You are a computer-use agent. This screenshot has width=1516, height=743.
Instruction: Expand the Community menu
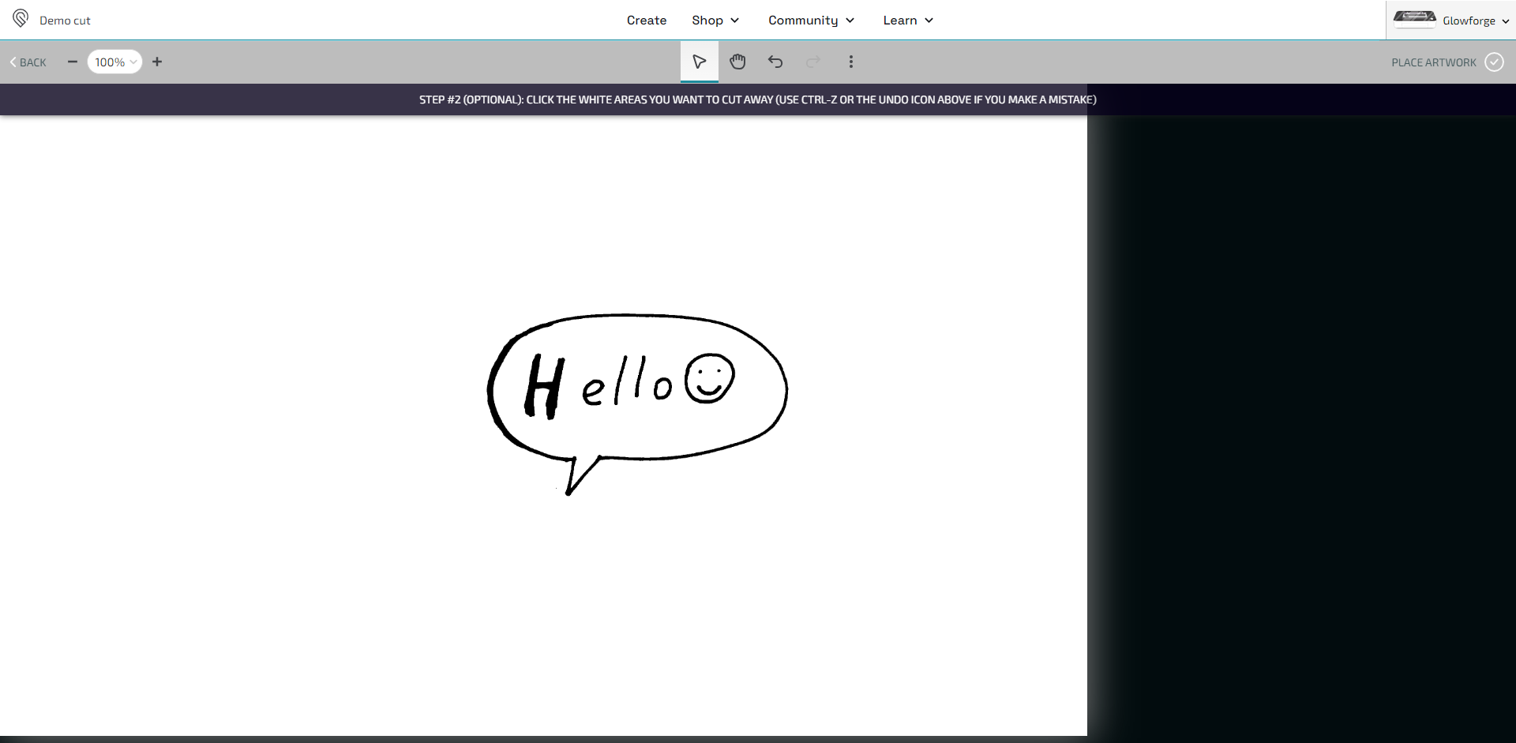point(811,21)
